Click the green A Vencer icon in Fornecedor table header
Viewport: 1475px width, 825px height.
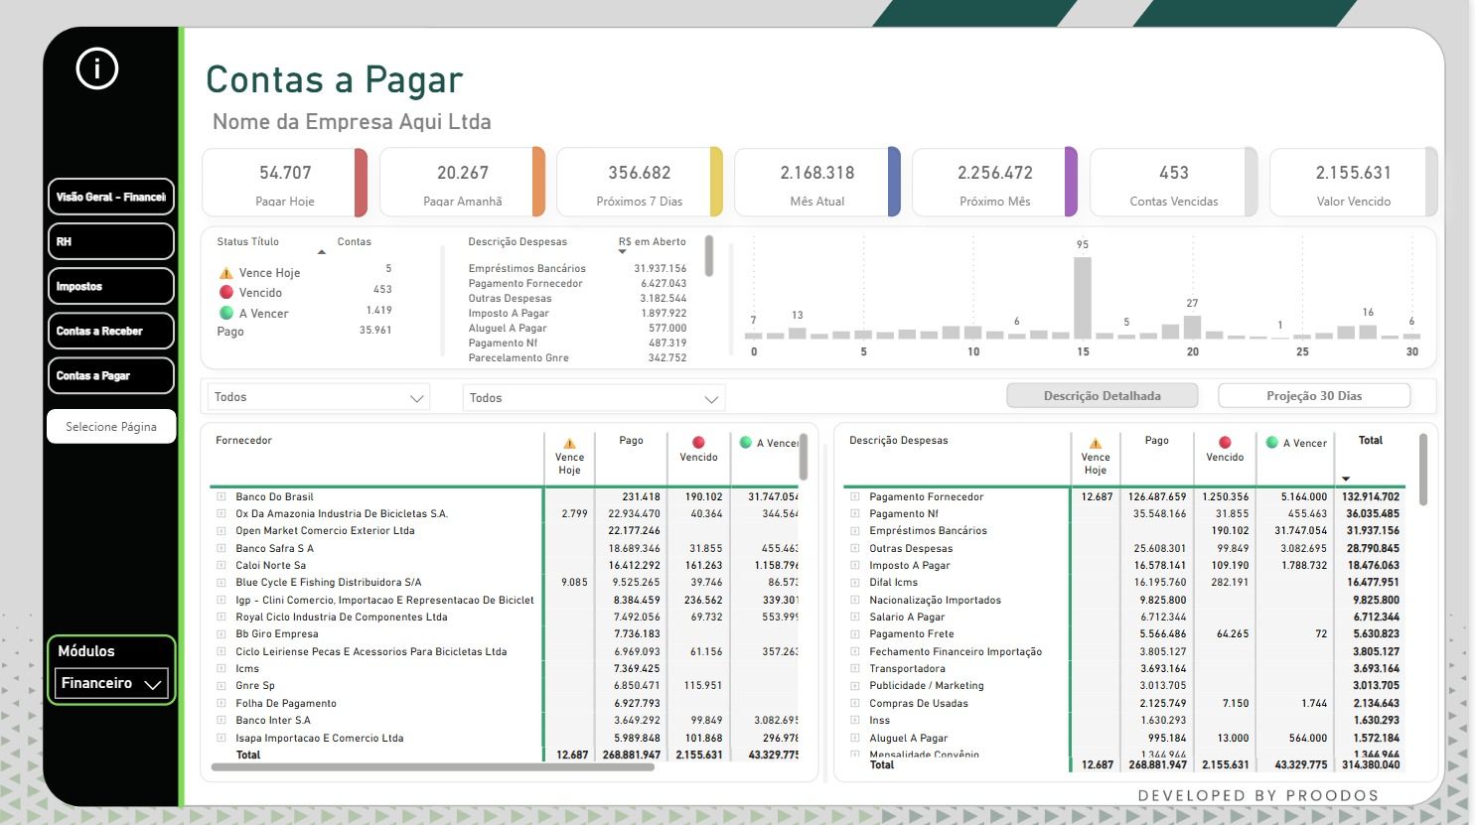tap(746, 443)
